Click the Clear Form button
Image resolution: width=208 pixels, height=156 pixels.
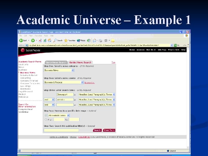(109, 130)
